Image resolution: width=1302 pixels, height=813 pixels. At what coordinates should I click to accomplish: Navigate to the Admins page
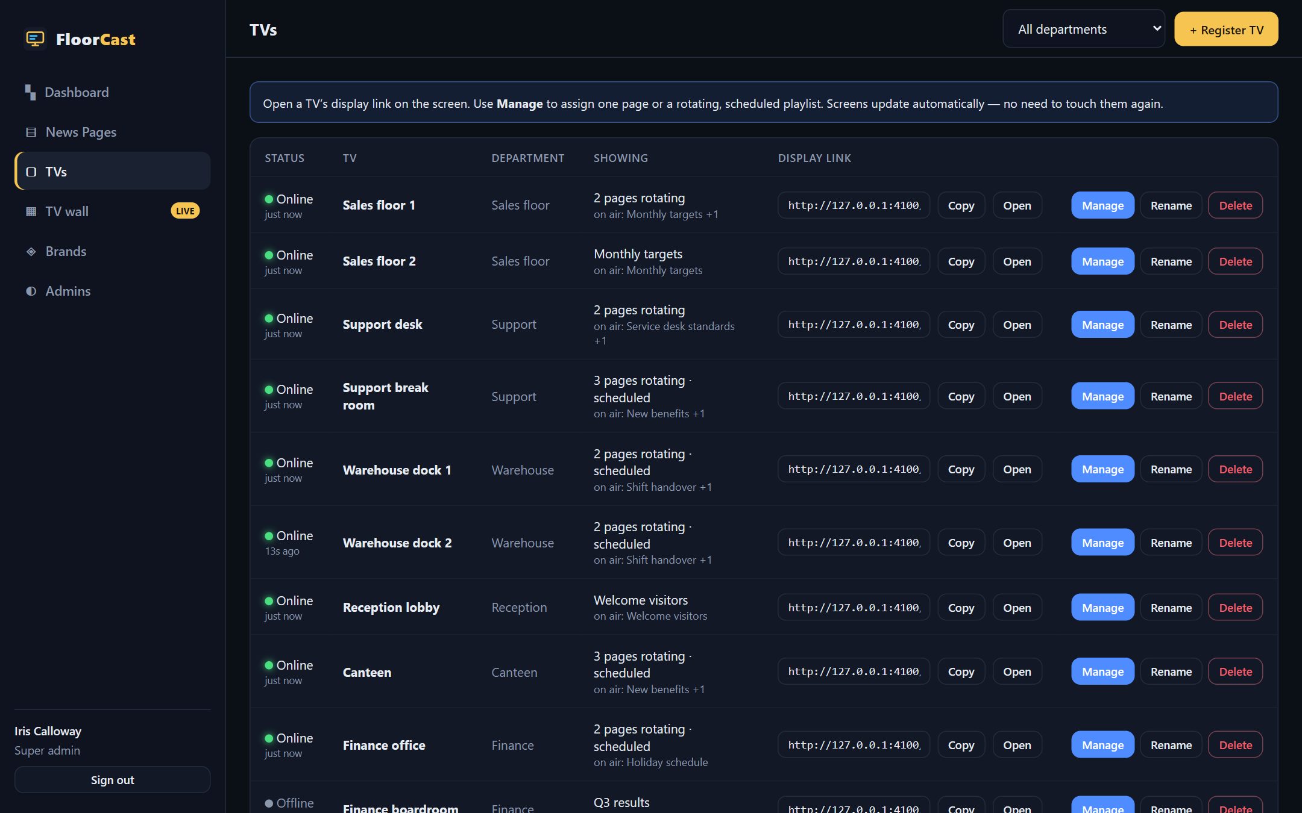[x=112, y=291]
